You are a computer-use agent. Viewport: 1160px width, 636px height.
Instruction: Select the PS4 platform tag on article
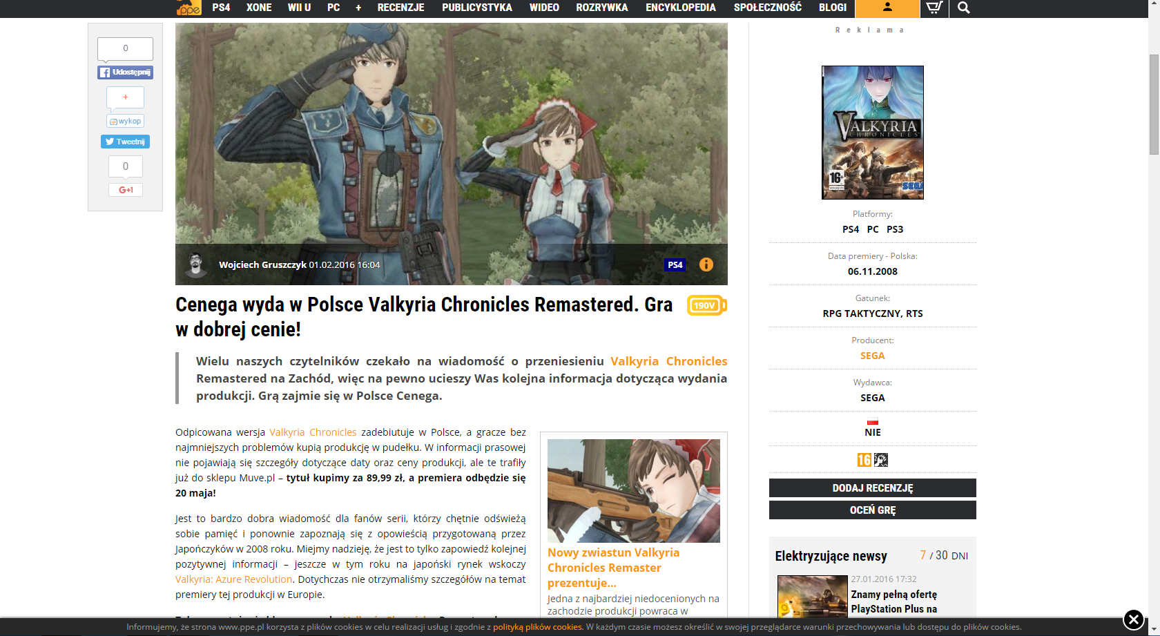pyautogui.click(x=675, y=264)
